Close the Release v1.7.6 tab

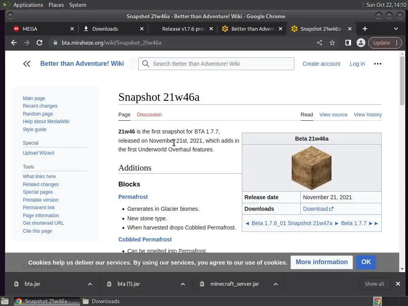211,29
